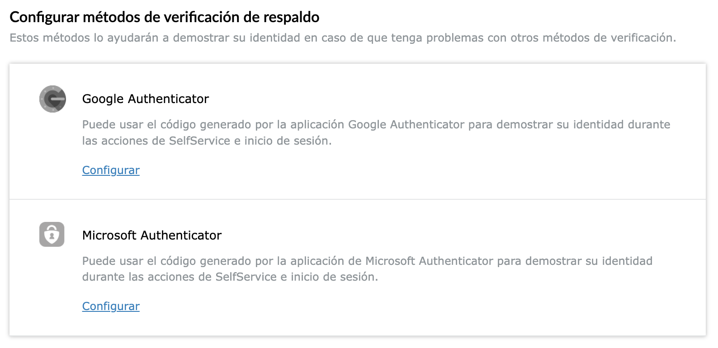718x348 pixels.
Task: Click 'Google Authenticator' mentioned inside the Google description
Action: point(406,125)
